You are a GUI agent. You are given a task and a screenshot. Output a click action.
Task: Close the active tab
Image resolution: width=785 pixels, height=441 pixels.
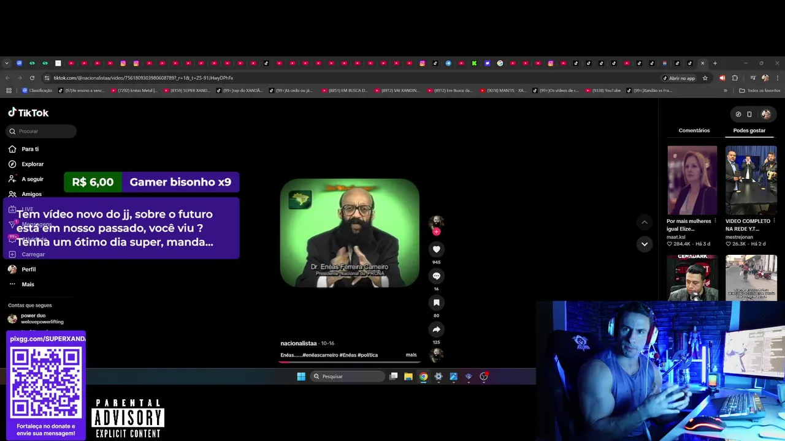pos(703,63)
